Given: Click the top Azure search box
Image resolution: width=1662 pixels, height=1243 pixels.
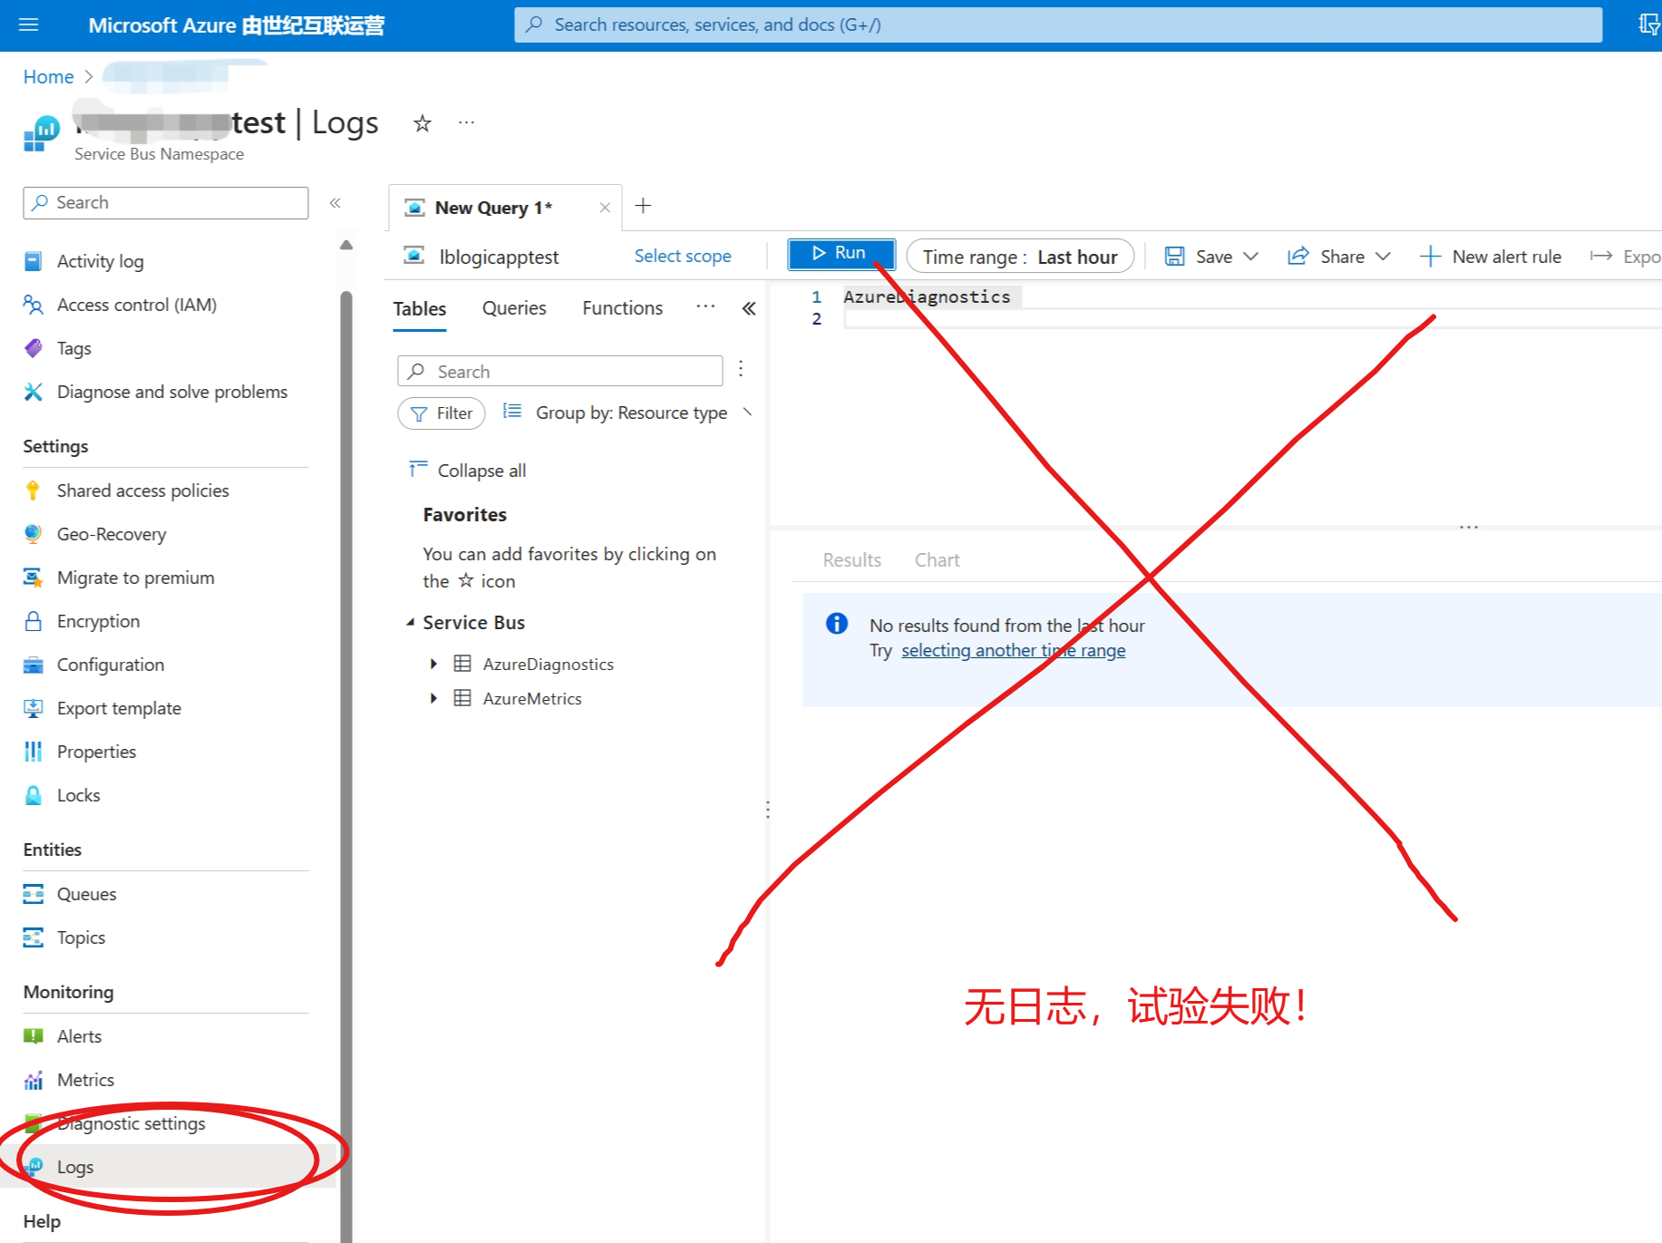Looking at the screenshot, I should (1057, 24).
